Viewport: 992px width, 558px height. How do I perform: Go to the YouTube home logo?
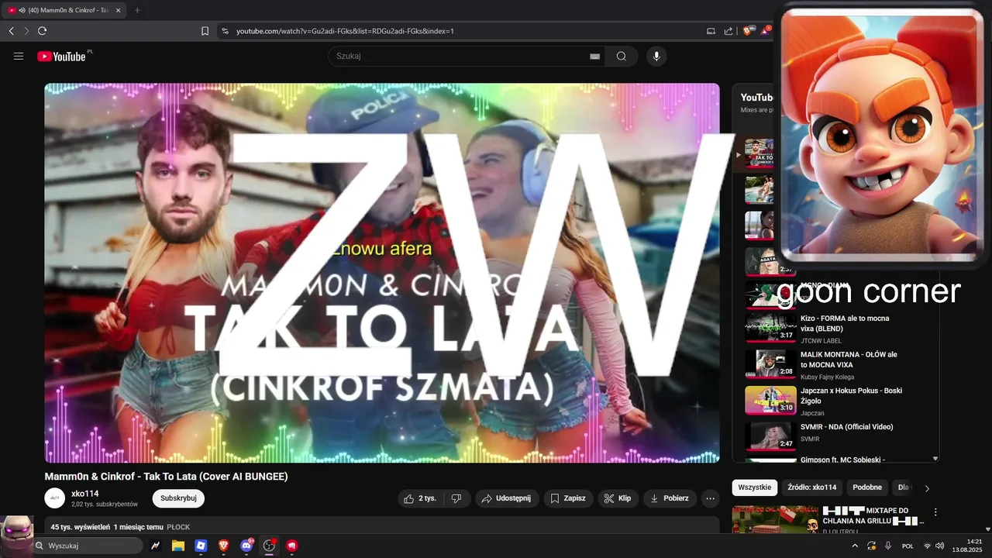point(62,56)
